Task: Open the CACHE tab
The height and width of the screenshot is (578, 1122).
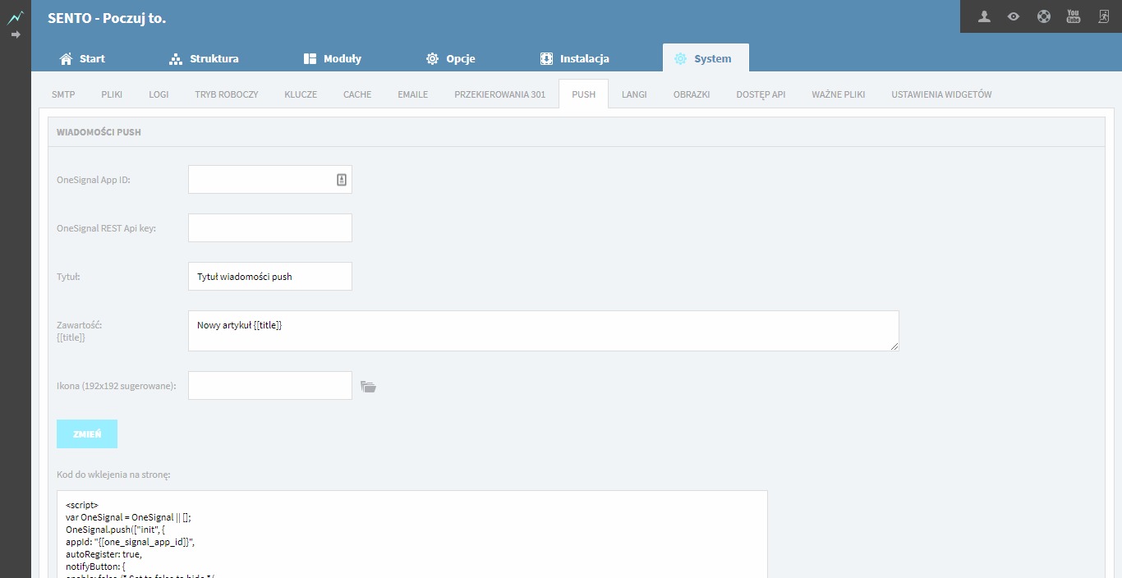Action: [x=357, y=94]
